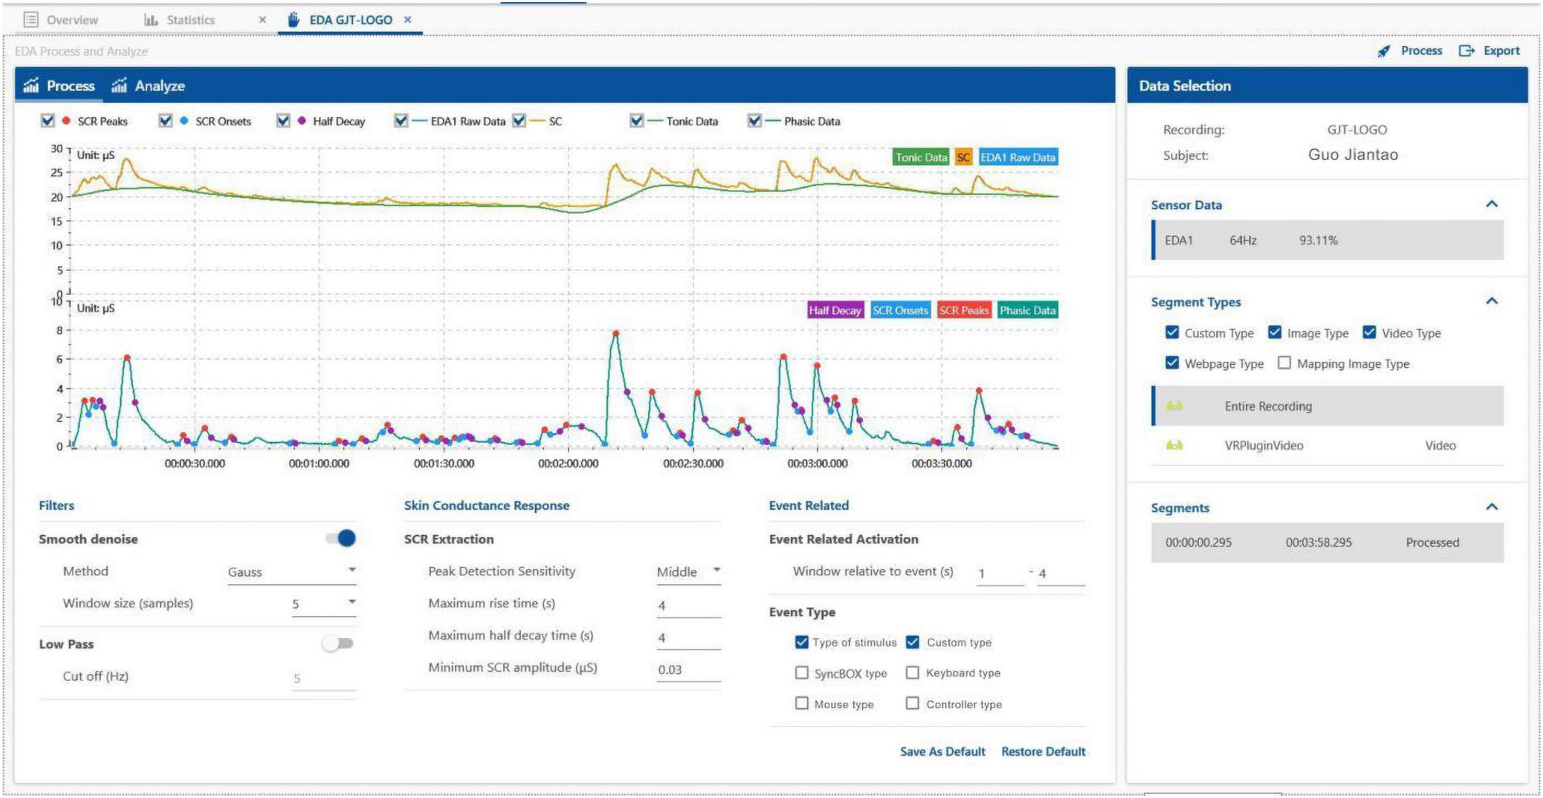Click the Statistics bar chart icon
Image resolution: width=1543 pixels, height=798 pixels.
click(x=151, y=20)
